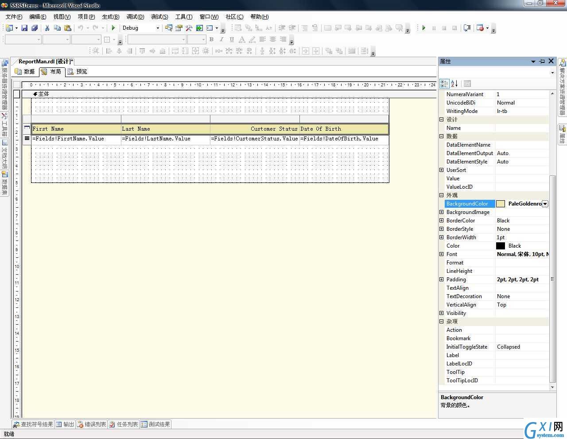This screenshot has width=567, height=439.
Task: Expand the UserSort property
Action: [441, 170]
